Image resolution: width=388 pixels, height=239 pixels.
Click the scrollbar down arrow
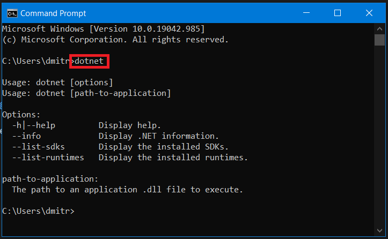[x=379, y=232]
